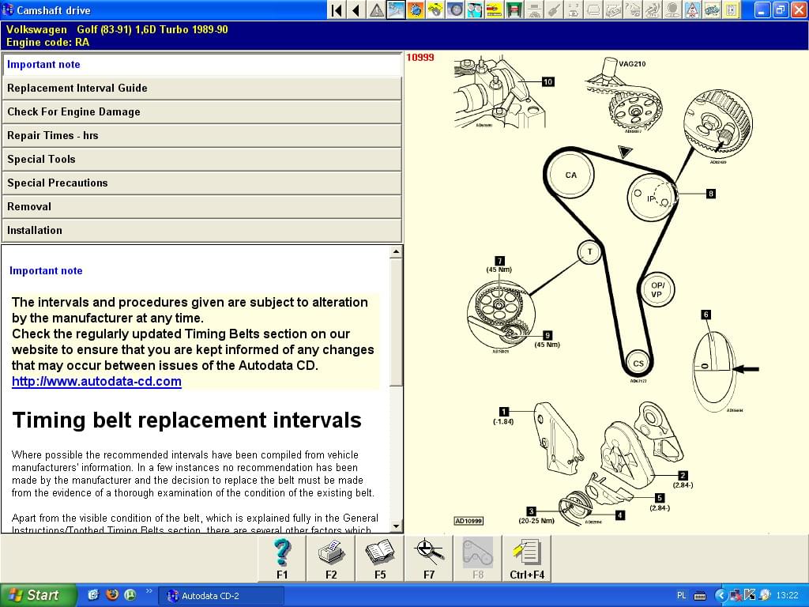Click callout number 10 in the diagram
Screen dimensions: 809x607
(548, 81)
